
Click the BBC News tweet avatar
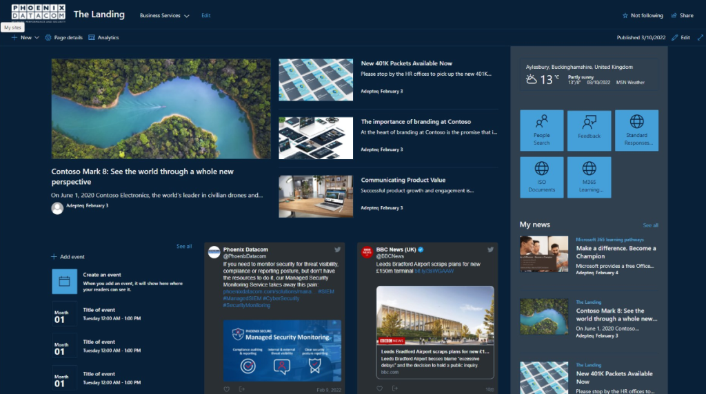point(367,252)
